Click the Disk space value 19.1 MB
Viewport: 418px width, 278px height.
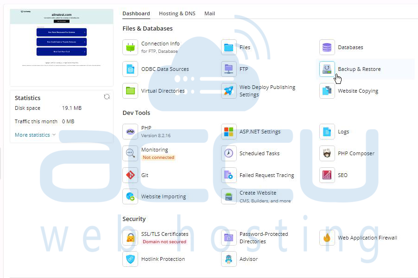click(x=72, y=108)
